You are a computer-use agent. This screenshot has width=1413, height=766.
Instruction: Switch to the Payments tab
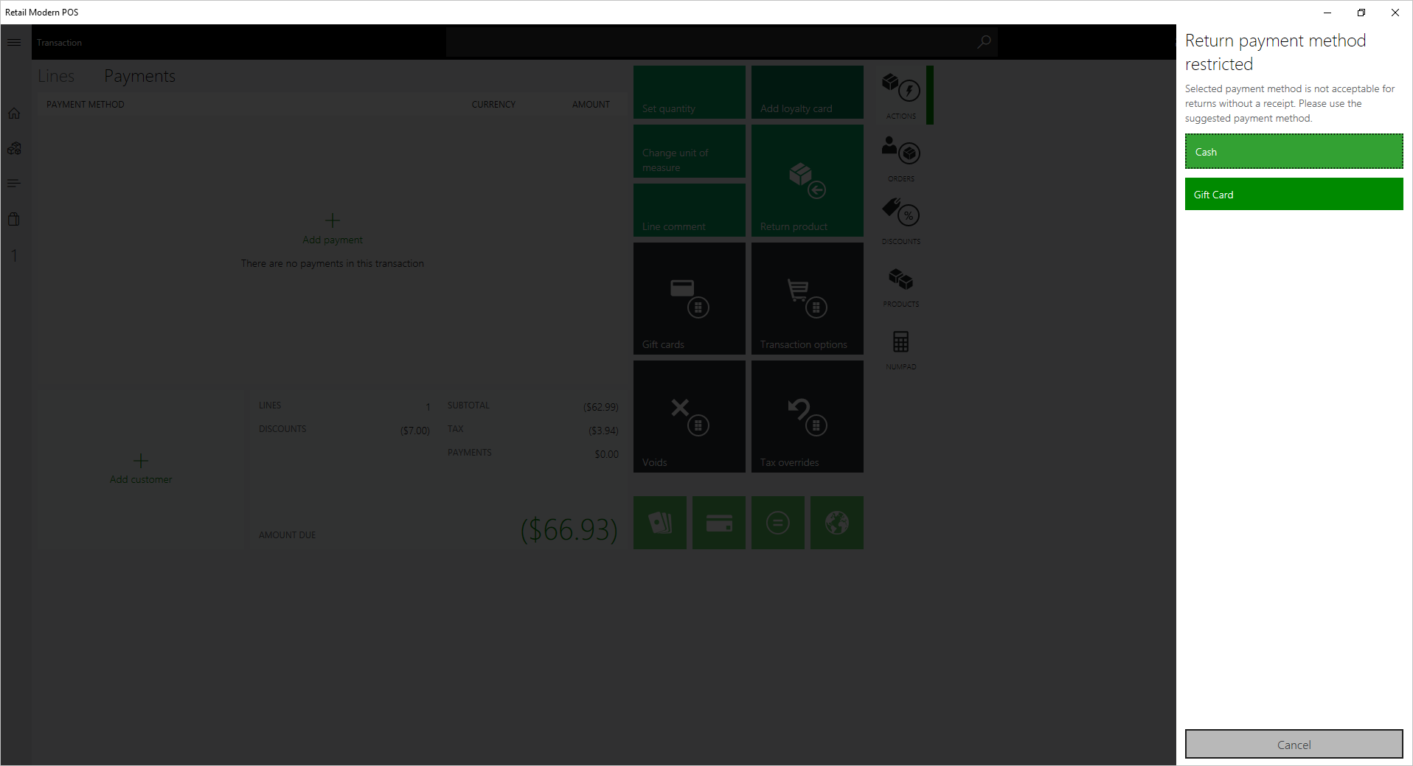click(x=139, y=76)
